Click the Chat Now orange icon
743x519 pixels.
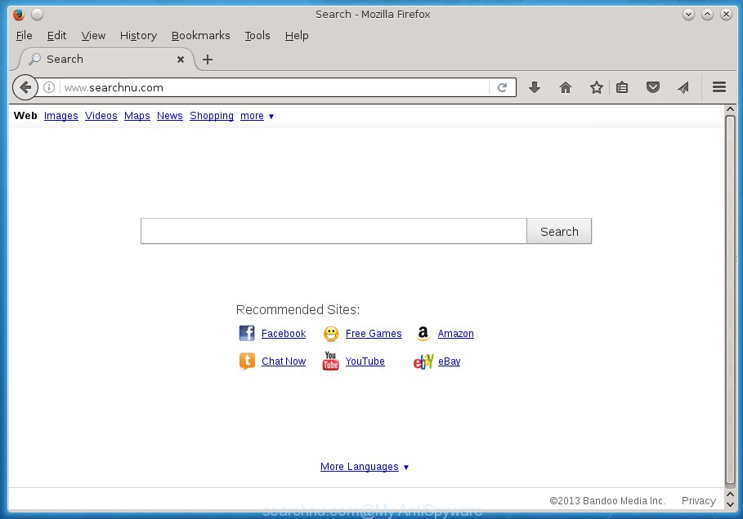pyautogui.click(x=247, y=361)
